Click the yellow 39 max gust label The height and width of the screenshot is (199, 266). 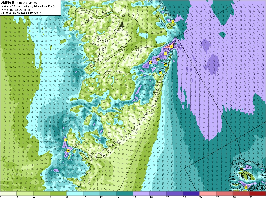pyautogui.click(x=171, y=47)
